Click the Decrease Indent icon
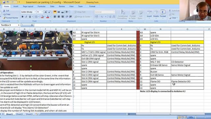 (67, 17)
